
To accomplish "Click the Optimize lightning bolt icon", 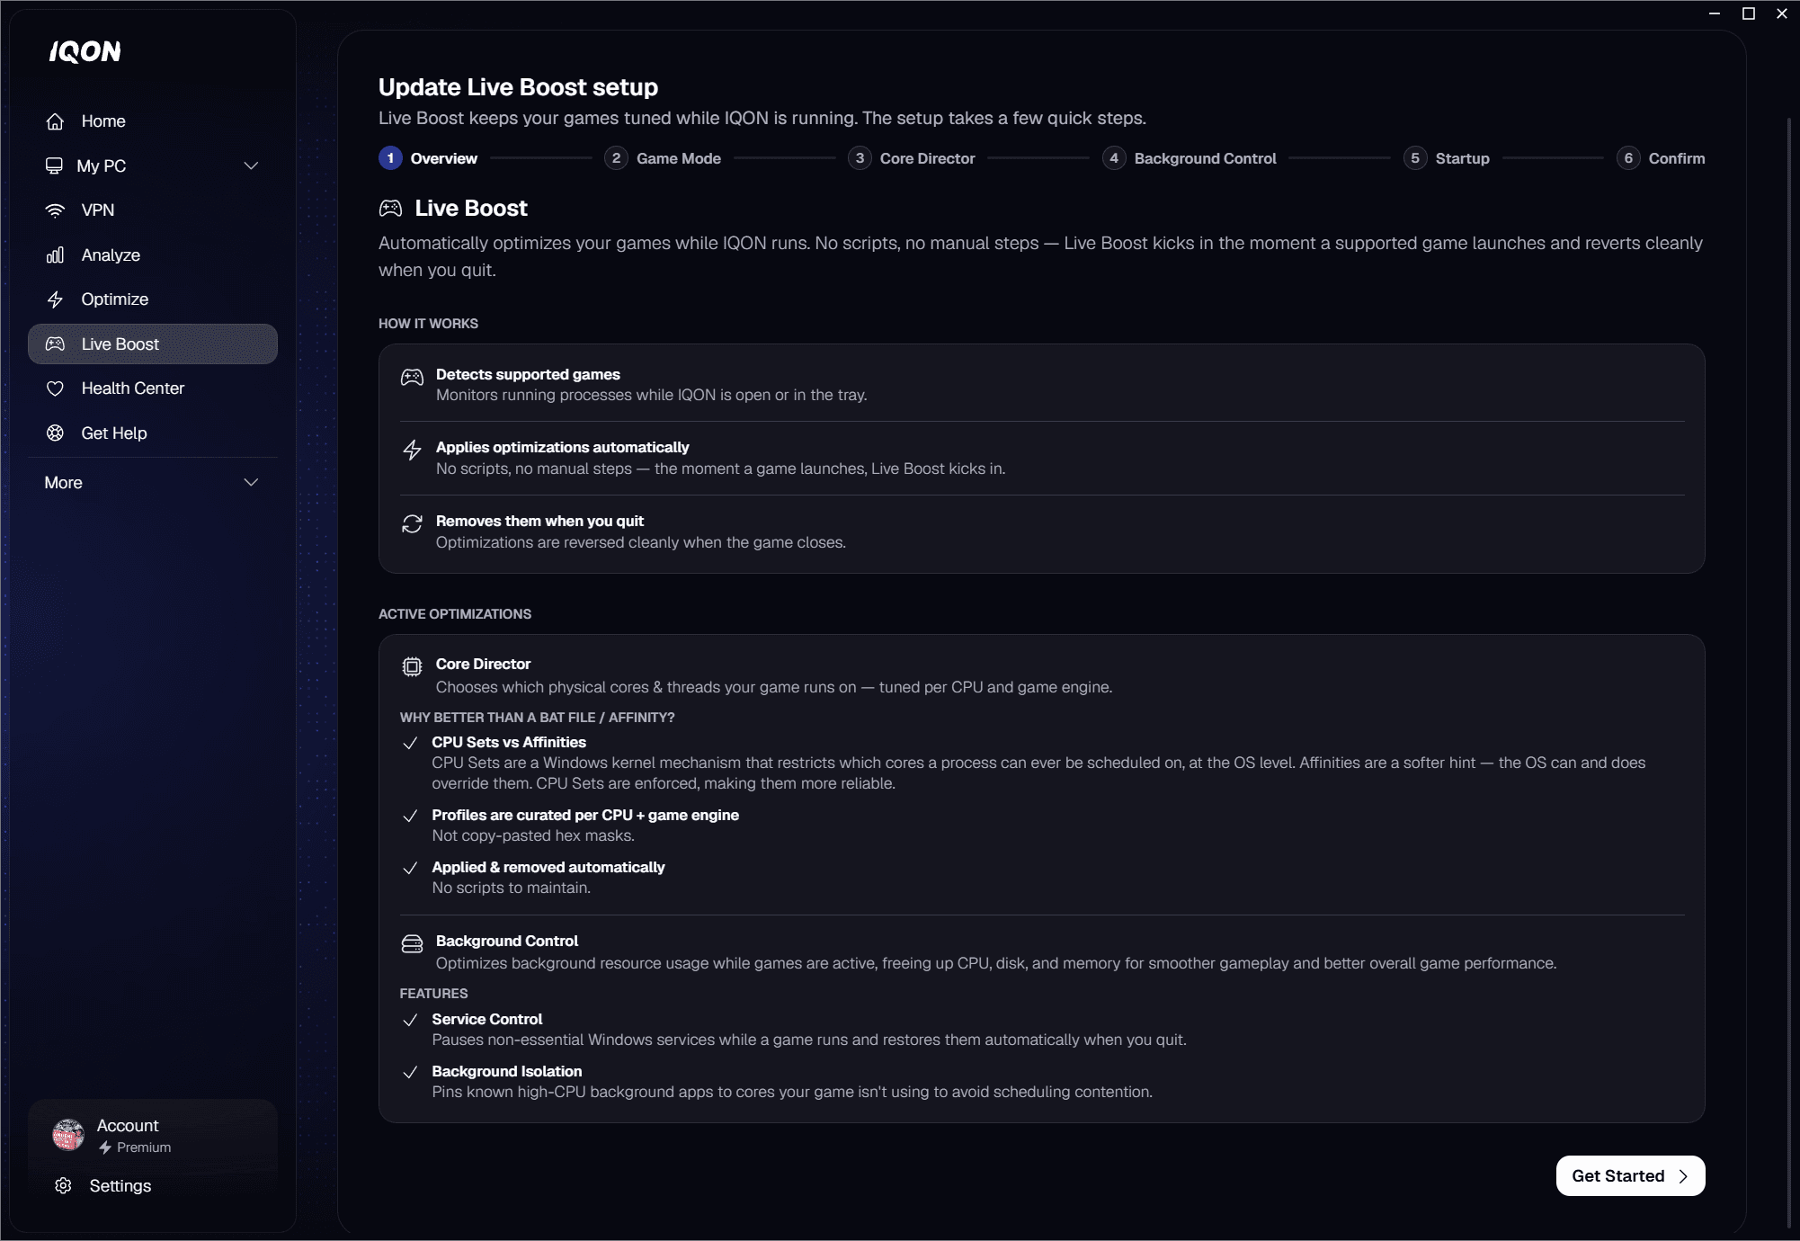I will pyautogui.click(x=55, y=299).
